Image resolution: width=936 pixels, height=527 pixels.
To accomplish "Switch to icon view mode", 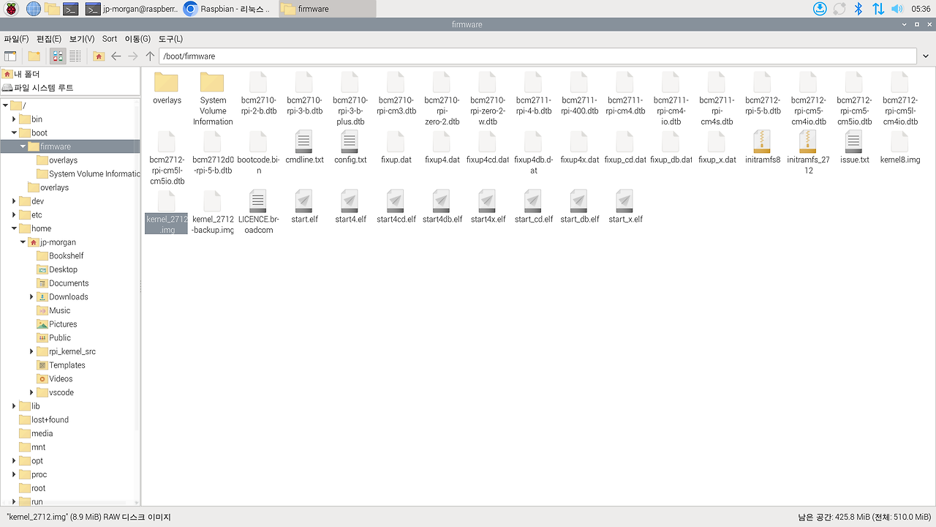I will 57,56.
